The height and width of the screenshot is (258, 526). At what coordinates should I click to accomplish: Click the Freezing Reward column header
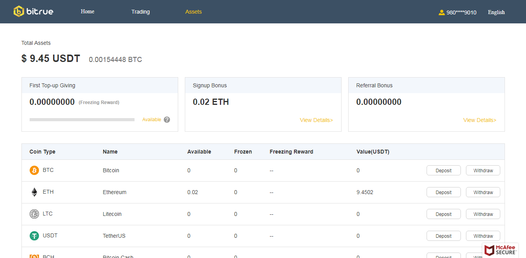coord(291,152)
